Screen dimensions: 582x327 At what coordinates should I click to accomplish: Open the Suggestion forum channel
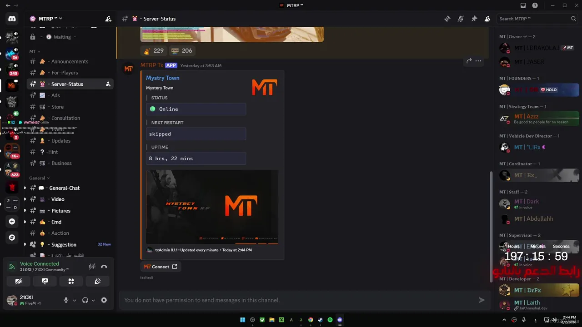(x=70, y=244)
